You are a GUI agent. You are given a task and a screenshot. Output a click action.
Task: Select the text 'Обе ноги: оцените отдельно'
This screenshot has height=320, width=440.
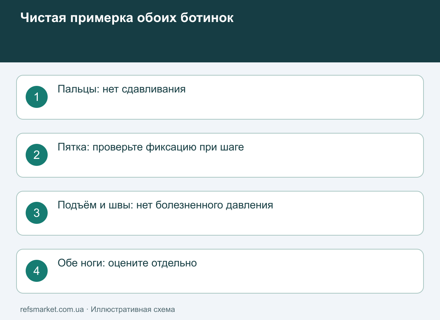coord(127,263)
